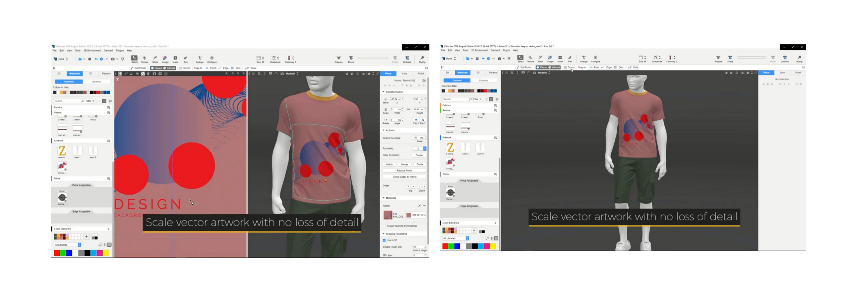Activate the Insert tool in left window
859x302 pixels.
175,59
